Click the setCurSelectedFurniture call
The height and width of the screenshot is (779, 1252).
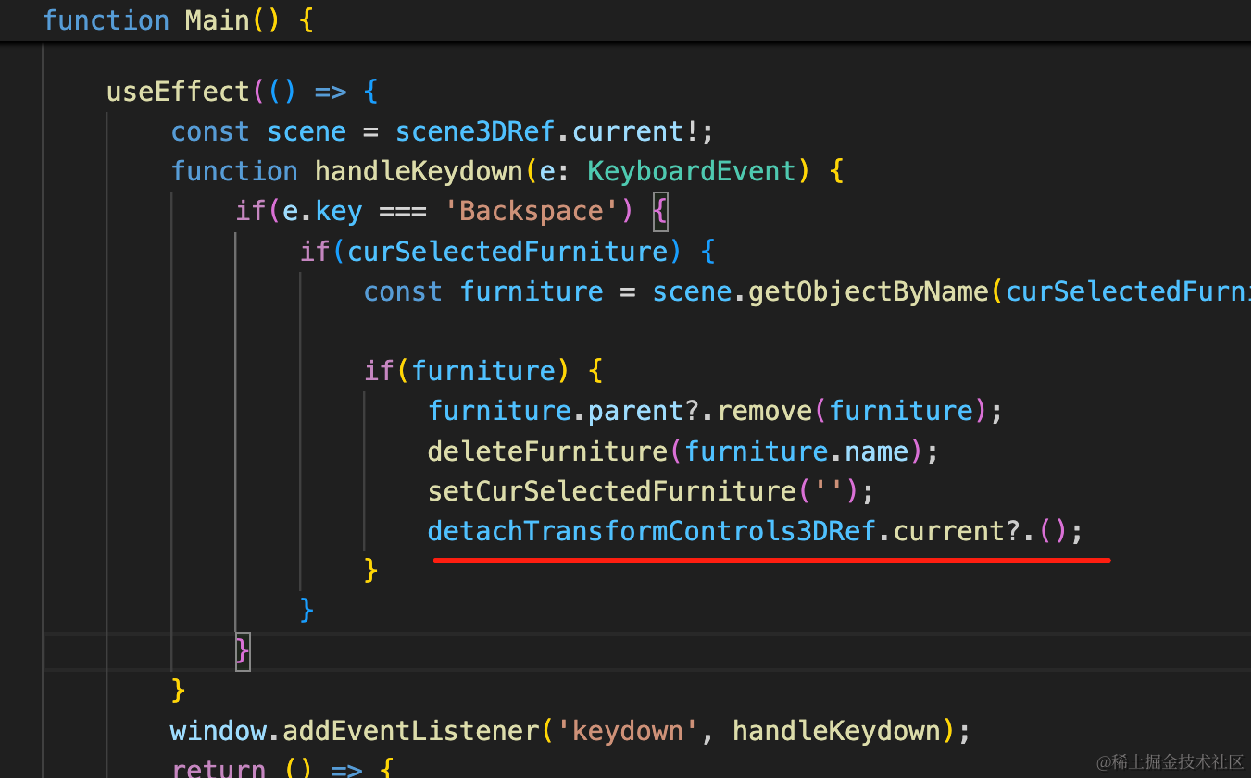(x=611, y=490)
